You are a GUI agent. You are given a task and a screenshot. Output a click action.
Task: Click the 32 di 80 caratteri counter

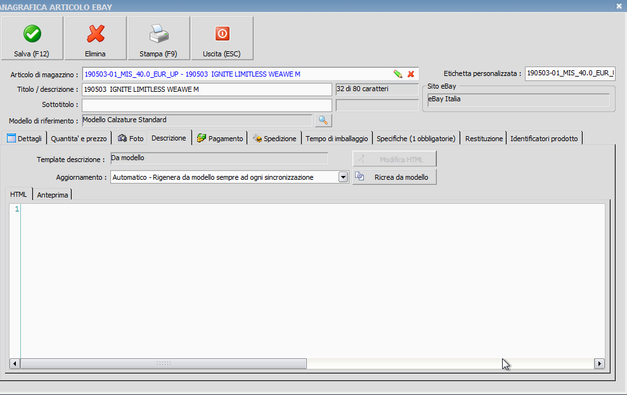[x=377, y=89]
